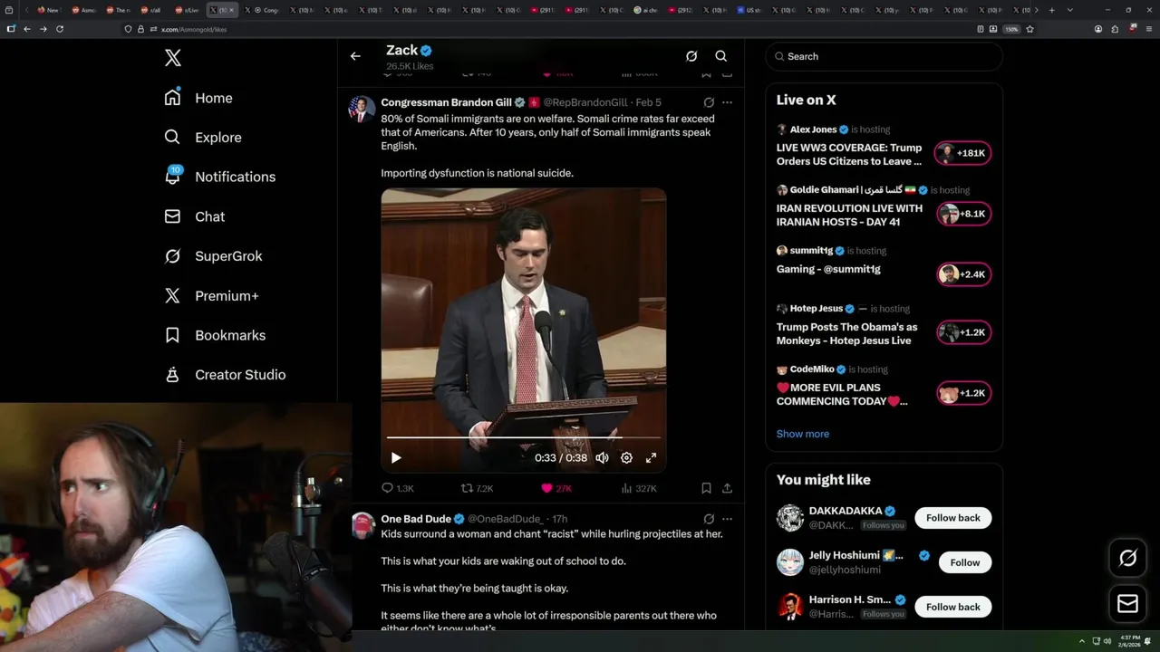Enter fullscreen on the video
The width and height of the screenshot is (1160, 652).
[651, 458]
